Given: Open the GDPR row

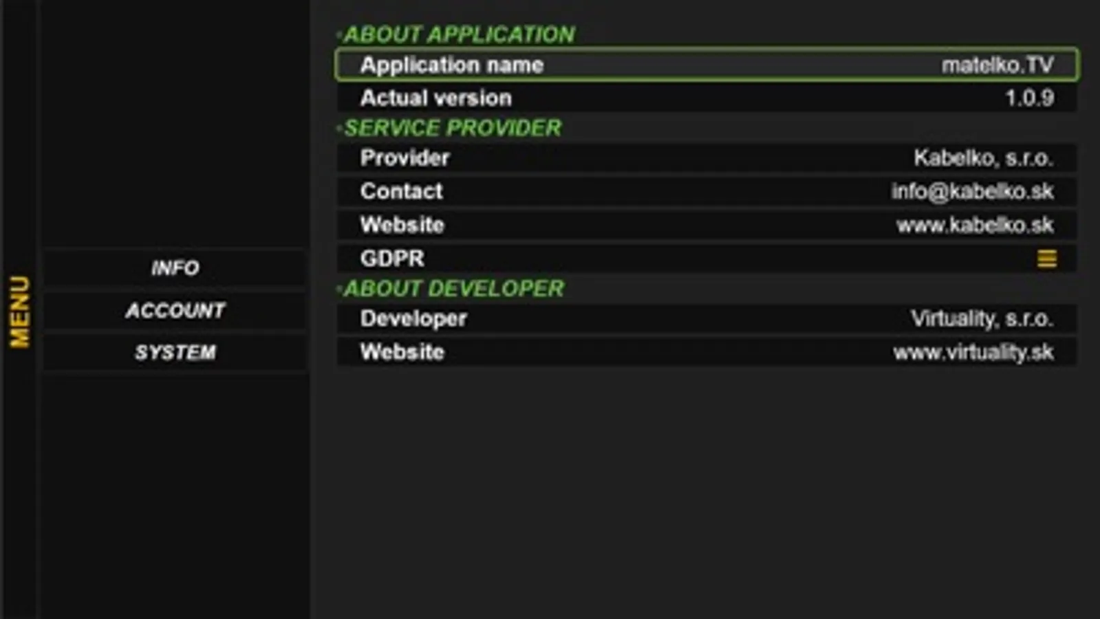Looking at the screenshot, I should [x=707, y=259].
